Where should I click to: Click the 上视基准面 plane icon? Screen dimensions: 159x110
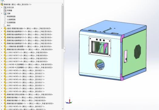click(5, 19)
